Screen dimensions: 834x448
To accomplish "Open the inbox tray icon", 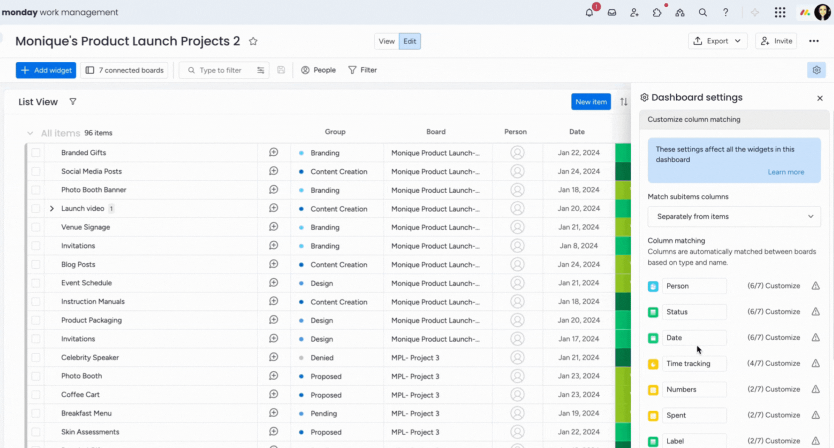I will click(x=612, y=12).
